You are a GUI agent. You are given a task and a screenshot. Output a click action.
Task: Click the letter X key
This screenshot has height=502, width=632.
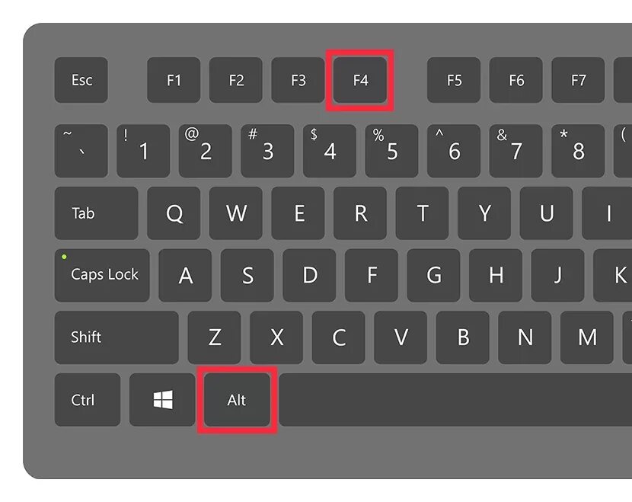(x=276, y=337)
